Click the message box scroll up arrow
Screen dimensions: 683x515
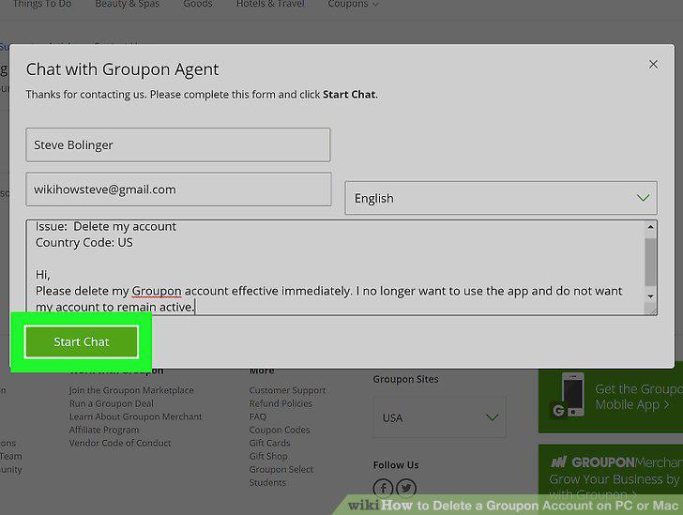[650, 227]
